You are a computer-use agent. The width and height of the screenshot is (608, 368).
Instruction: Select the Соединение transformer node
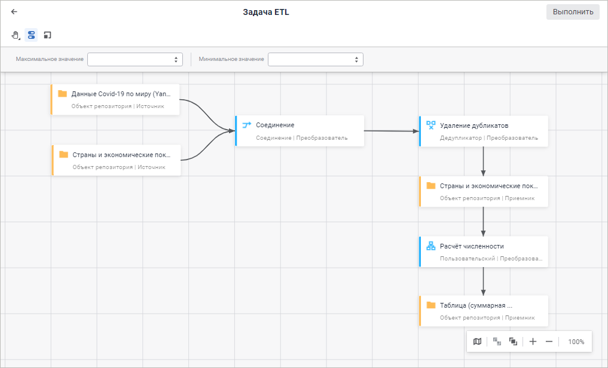click(x=300, y=131)
